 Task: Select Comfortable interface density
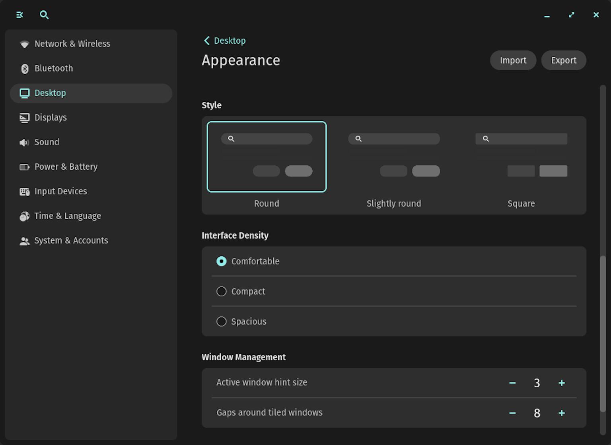click(222, 261)
